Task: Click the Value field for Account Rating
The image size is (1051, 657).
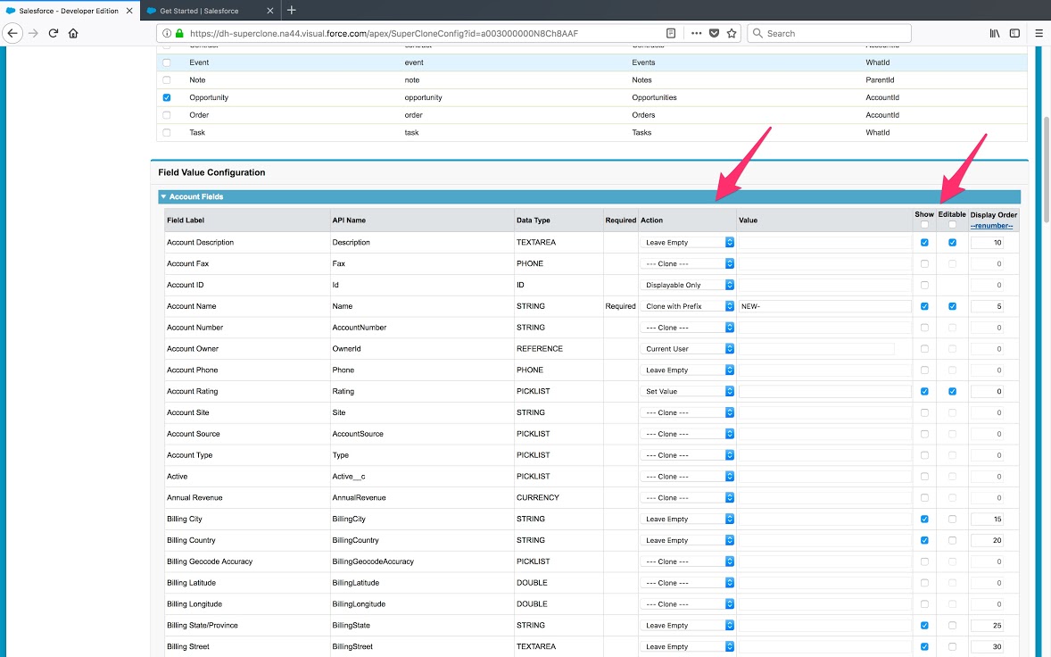Action: pyautogui.click(x=824, y=391)
